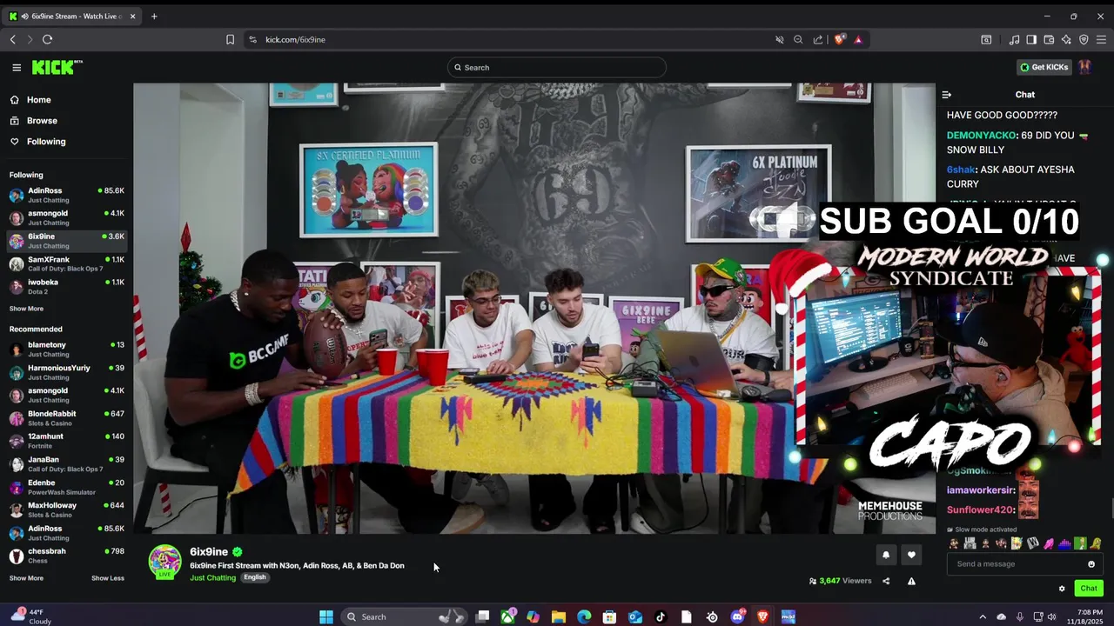This screenshot has width=1114, height=626.
Task: Click the address bar kick.com/6ix9ine
Action: tap(296, 39)
